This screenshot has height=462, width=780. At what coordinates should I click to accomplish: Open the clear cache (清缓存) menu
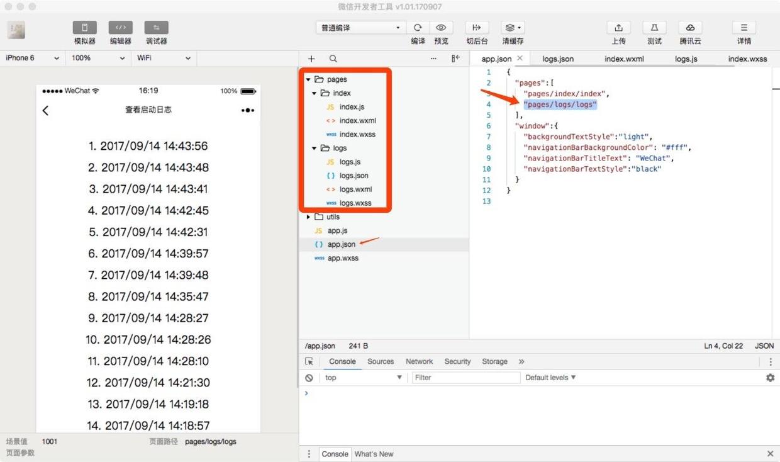(x=513, y=28)
